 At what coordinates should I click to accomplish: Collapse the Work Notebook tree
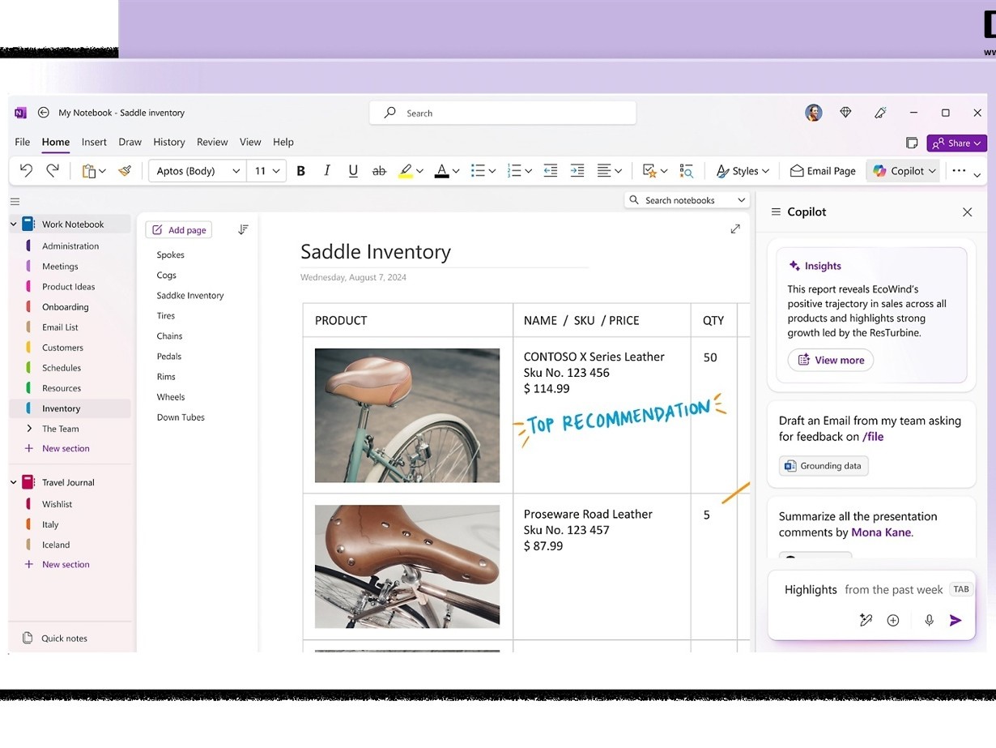click(14, 224)
